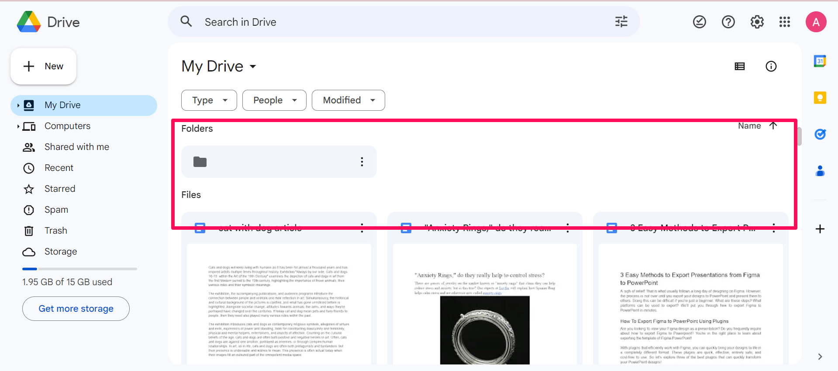This screenshot has width=838, height=371.
Task: Open more actions for cat with dog article
Action: pos(362,228)
